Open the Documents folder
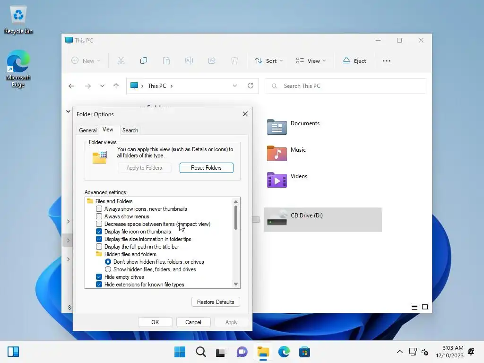 pyautogui.click(x=293, y=127)
